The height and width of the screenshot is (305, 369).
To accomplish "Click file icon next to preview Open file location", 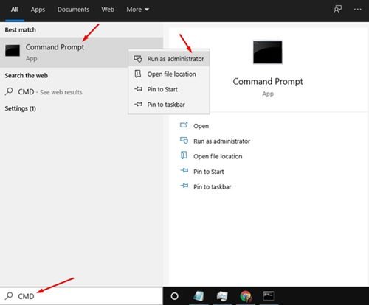I will [184, 155].
